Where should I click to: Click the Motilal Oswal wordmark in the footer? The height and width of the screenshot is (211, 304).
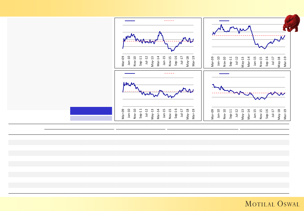pyautogui.click(x=272, y=204)
